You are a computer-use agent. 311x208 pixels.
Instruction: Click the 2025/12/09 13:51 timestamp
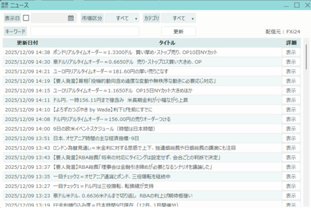pyautogui.click(x=28, y=139)
